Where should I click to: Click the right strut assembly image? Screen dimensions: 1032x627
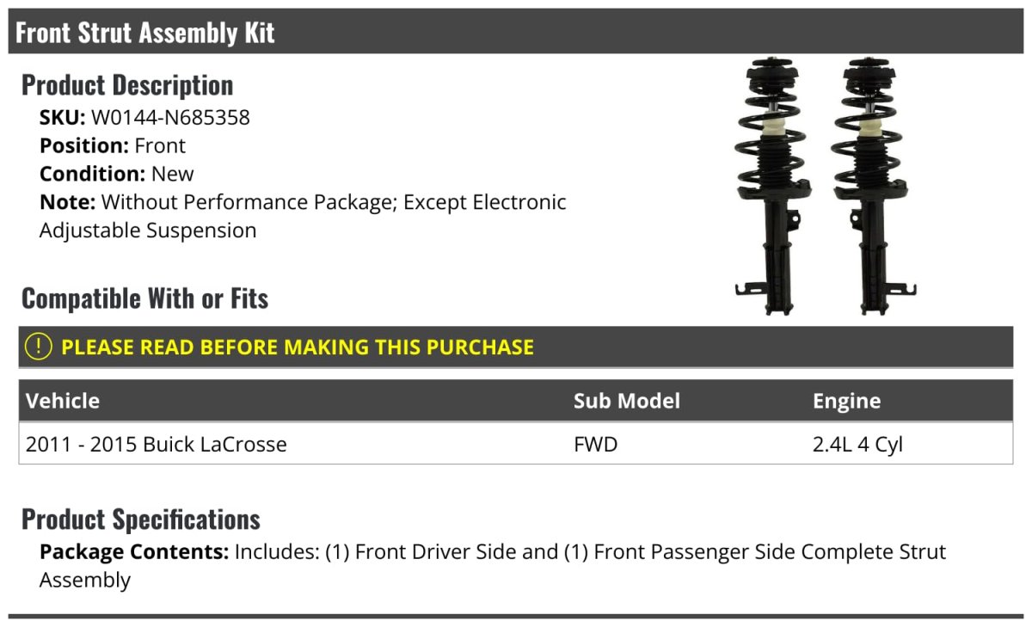867,185
